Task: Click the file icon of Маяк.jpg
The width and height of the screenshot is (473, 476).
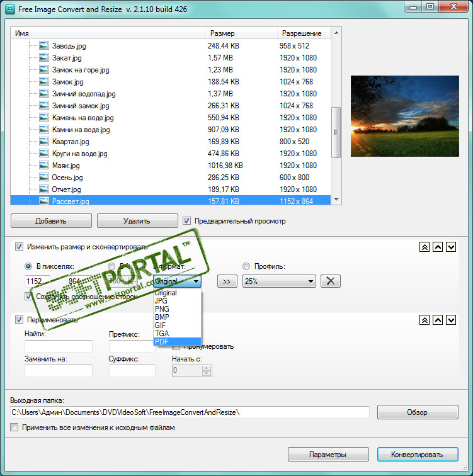Action: pyautogui.click(x=44, y=166)
